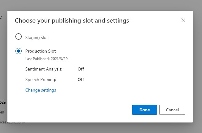Image resolution: width=202 pixels, height=133 pixels.
Task: Click the "Speech Priming:" label
Action: [40, 79]
